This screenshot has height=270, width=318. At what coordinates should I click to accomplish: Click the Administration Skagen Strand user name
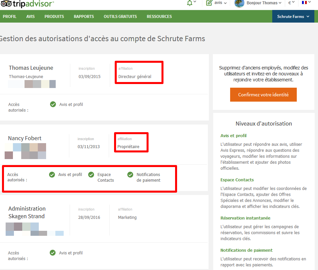tap(27, 212)
